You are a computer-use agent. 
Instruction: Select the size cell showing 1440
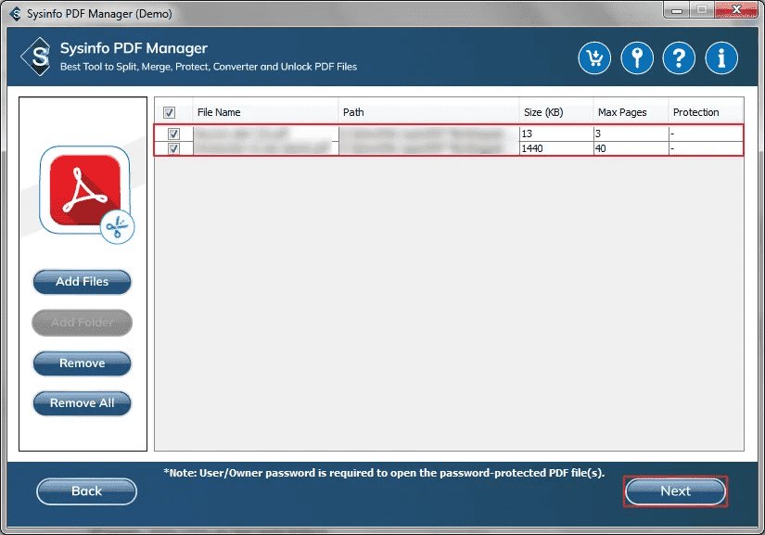(x=556, y=148)
